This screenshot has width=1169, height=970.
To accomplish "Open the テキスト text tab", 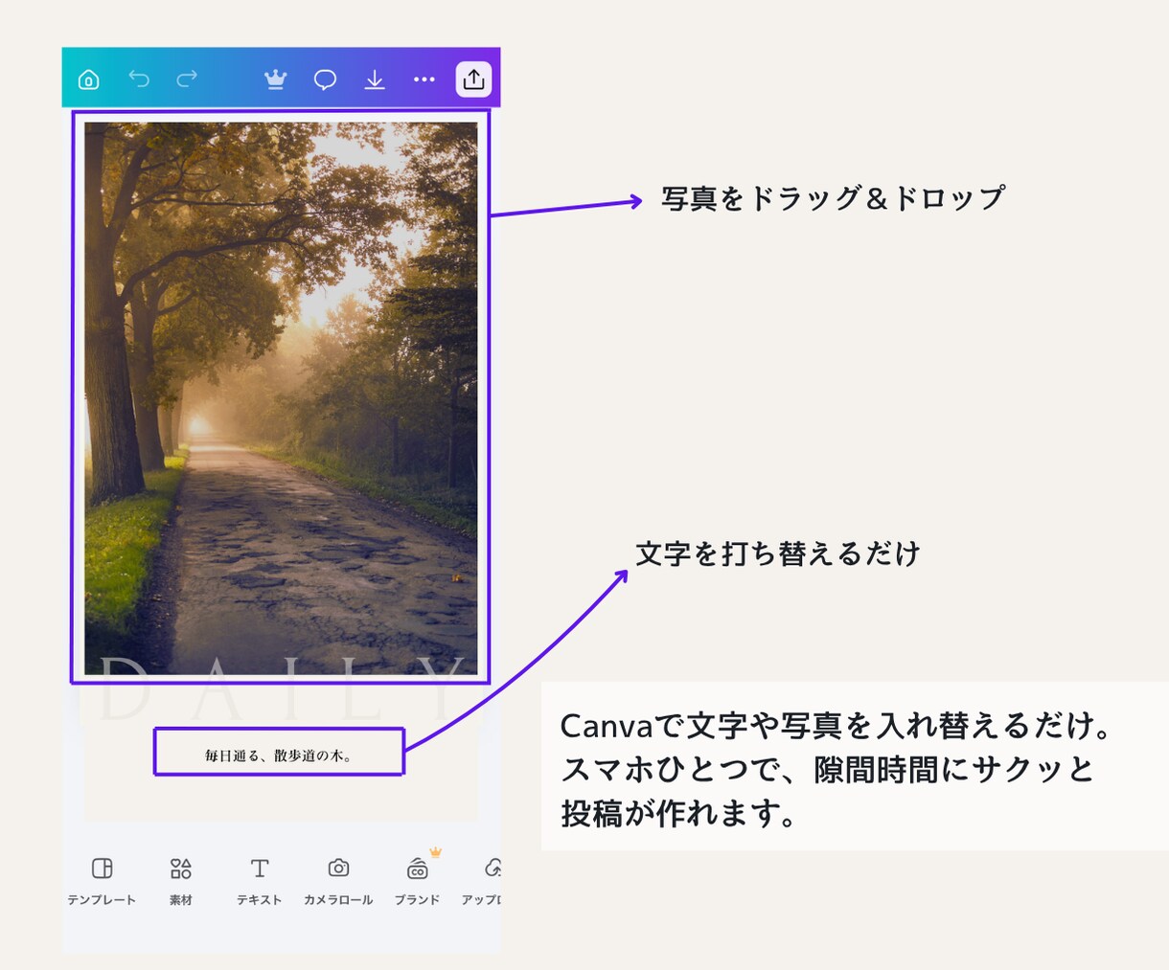I will point(260,880).
